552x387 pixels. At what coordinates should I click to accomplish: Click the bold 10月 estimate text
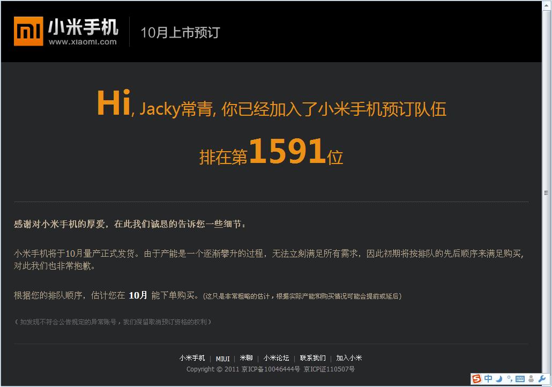[x=138, y=295]
